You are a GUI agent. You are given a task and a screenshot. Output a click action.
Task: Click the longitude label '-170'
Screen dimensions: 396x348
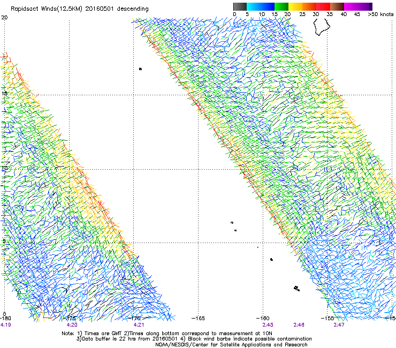coord(134,318)
